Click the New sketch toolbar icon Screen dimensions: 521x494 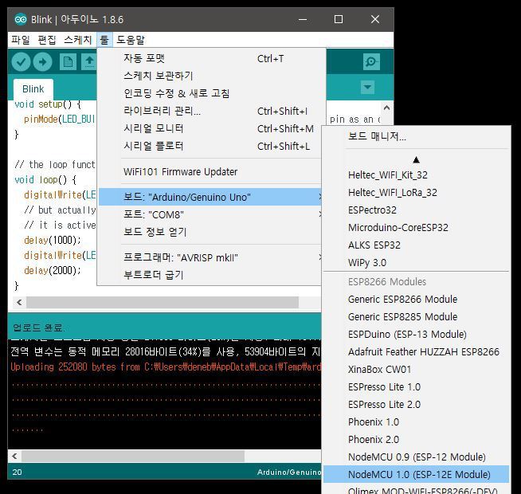[x=69, y=62]
